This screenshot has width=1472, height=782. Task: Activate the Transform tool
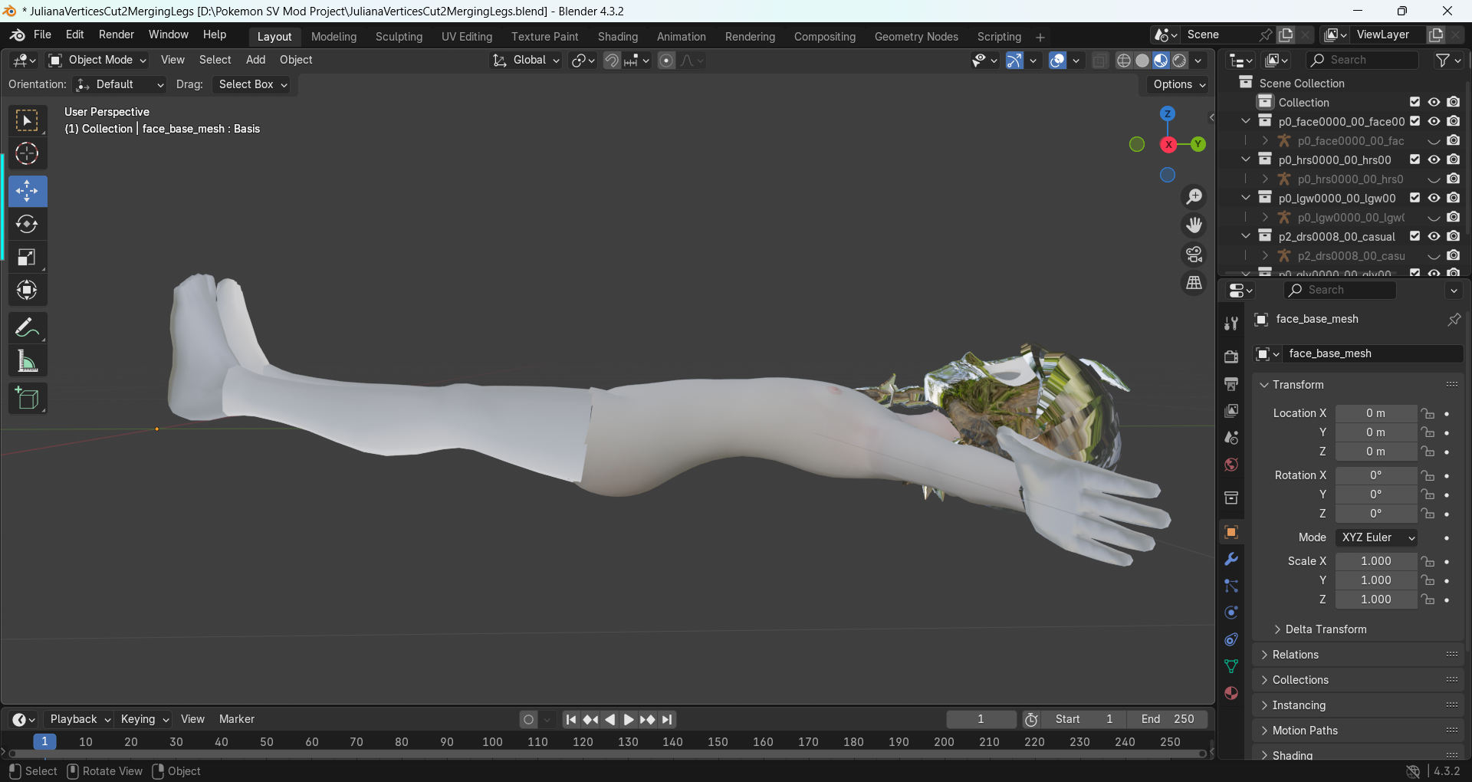(x=28, y=290)
